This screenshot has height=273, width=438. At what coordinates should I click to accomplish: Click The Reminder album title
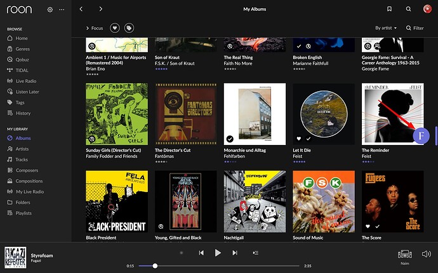[x=375, y=150]
